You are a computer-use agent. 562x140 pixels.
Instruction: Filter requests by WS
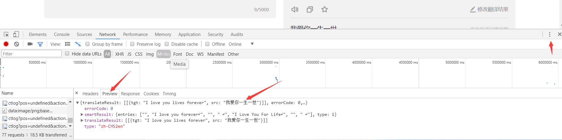coord(200,54)
